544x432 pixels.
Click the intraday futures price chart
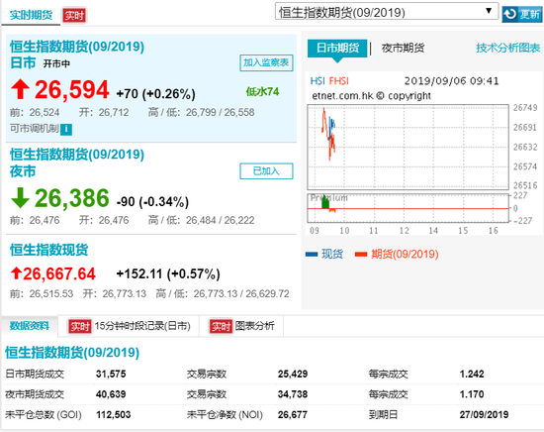pos(408,147)
